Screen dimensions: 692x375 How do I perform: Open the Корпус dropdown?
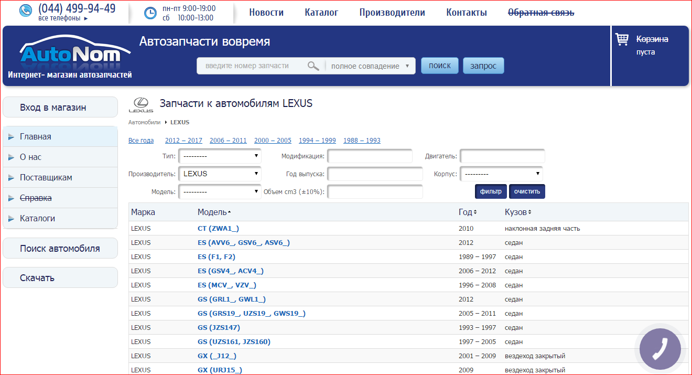point(502,174)
